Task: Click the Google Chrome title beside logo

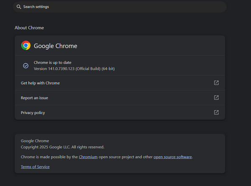Action: (x=55, y=46)
